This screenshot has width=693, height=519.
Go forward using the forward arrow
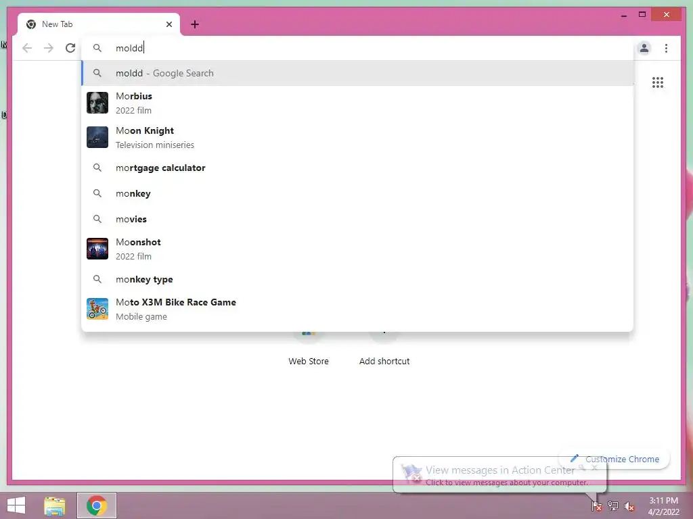[49, 48]
